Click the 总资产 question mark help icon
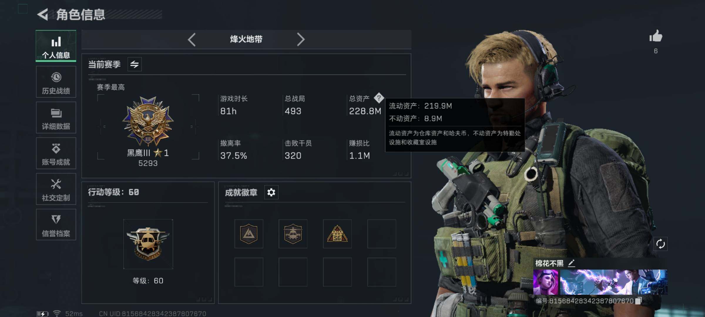Image resolution: width=705 pixels, height=317 pixels. pyautogui.click(x=379, y=98)
